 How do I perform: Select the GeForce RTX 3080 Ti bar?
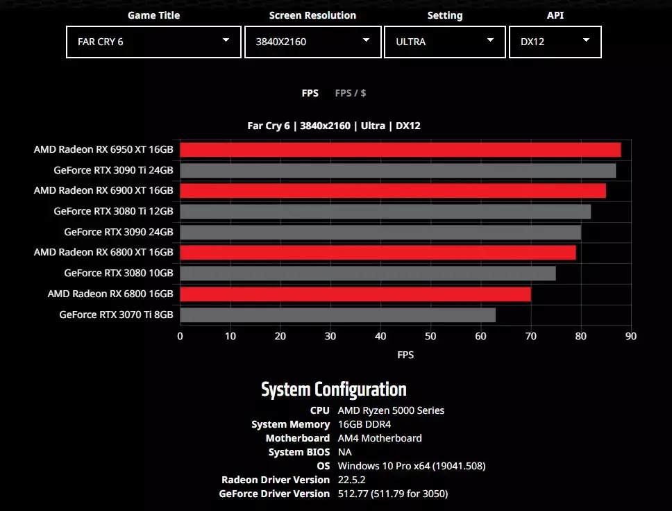[x=385, y=211]
